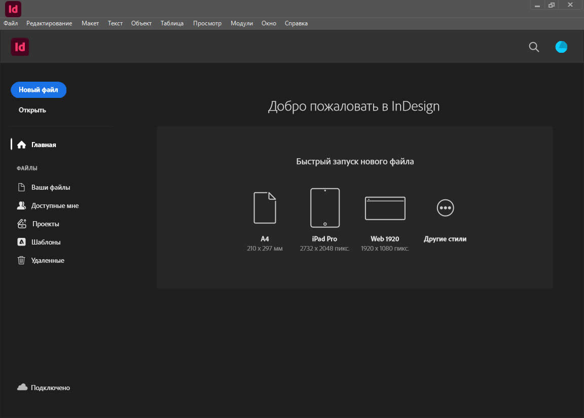
Task: Expand the Окно menu
Action: pos(269,23)
